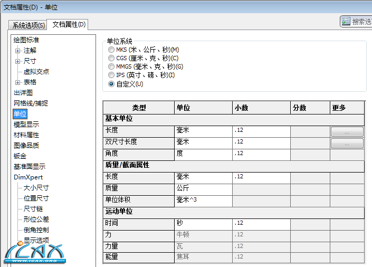The height and width of the screenshot is (267, 372).
Task: Open 位置尺寸 under DimXpert
Action: point(36,198)
